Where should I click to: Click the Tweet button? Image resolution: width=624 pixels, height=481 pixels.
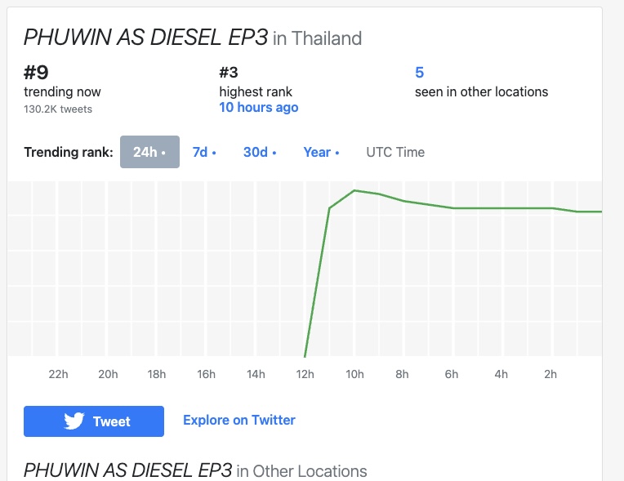click(x=94, y=421)
